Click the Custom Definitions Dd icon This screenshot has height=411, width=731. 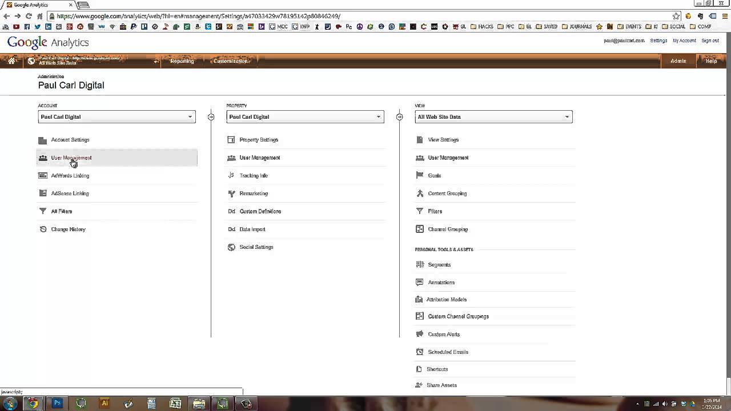(x=231, y=211)
